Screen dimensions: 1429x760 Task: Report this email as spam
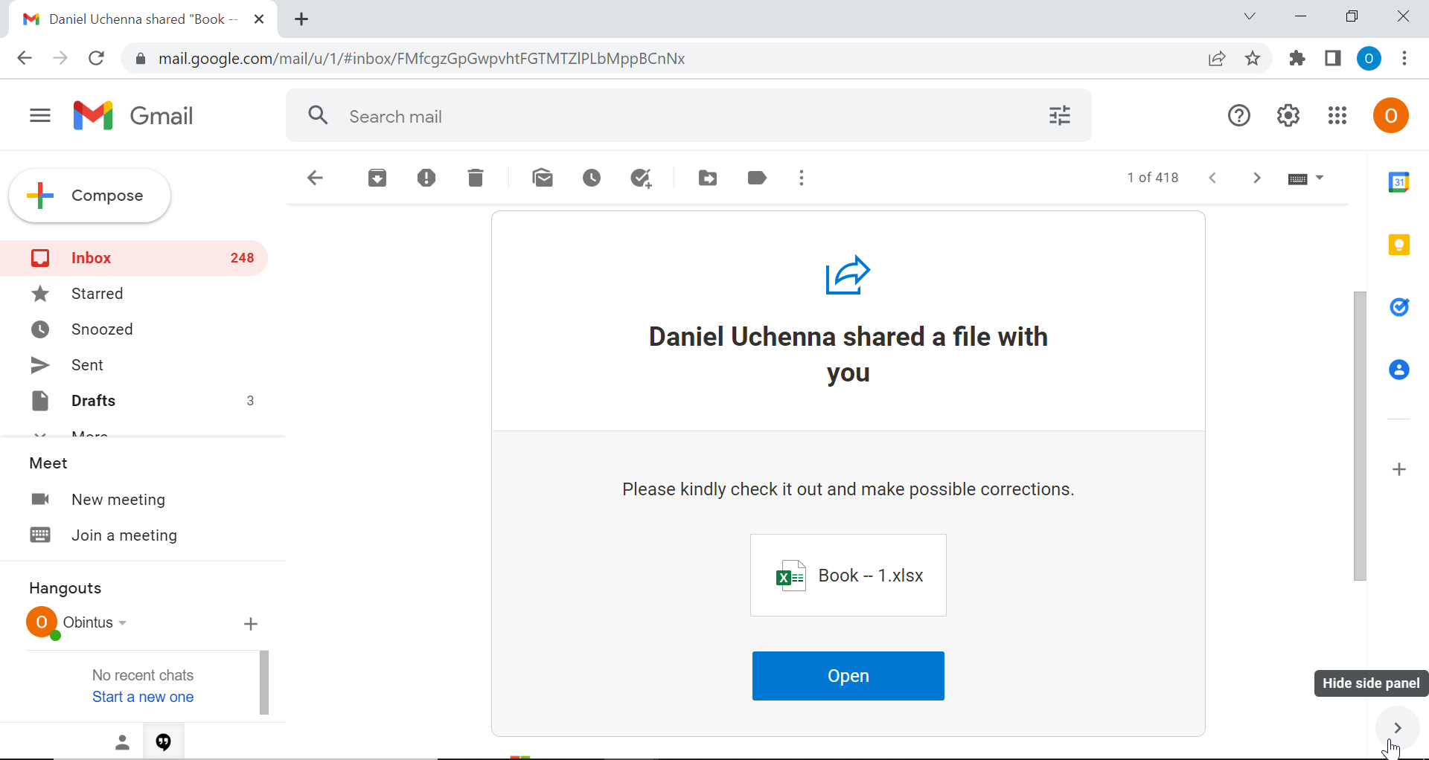(x=426, y=178)
